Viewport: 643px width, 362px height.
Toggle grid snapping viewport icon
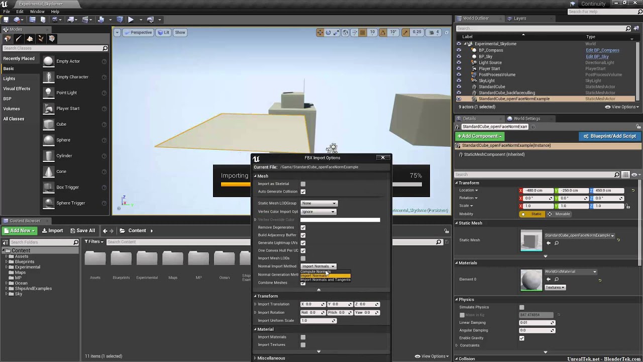click(362, 32)
